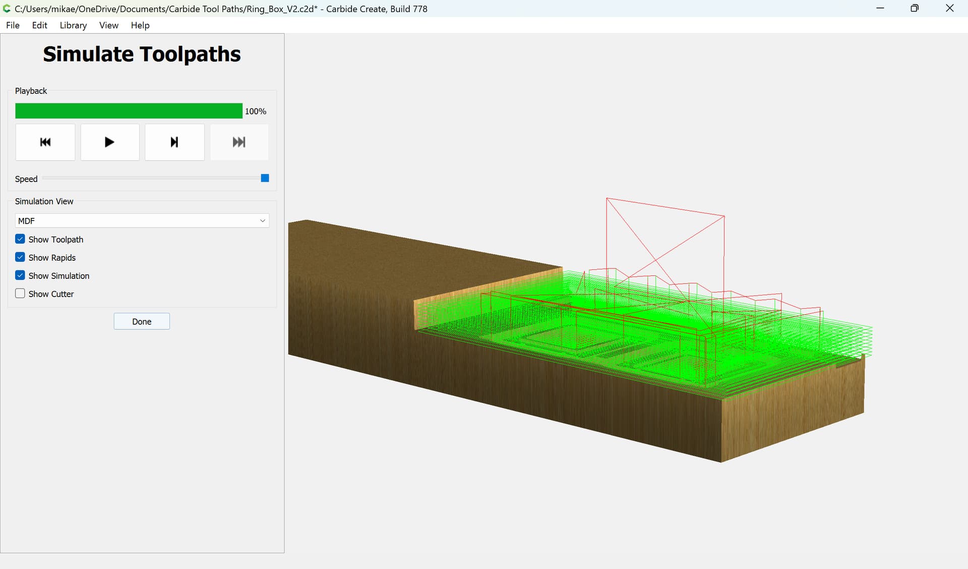Click the Done button
Image resolution: width=968 pixels, height=569 pixels.
point(142,321)
